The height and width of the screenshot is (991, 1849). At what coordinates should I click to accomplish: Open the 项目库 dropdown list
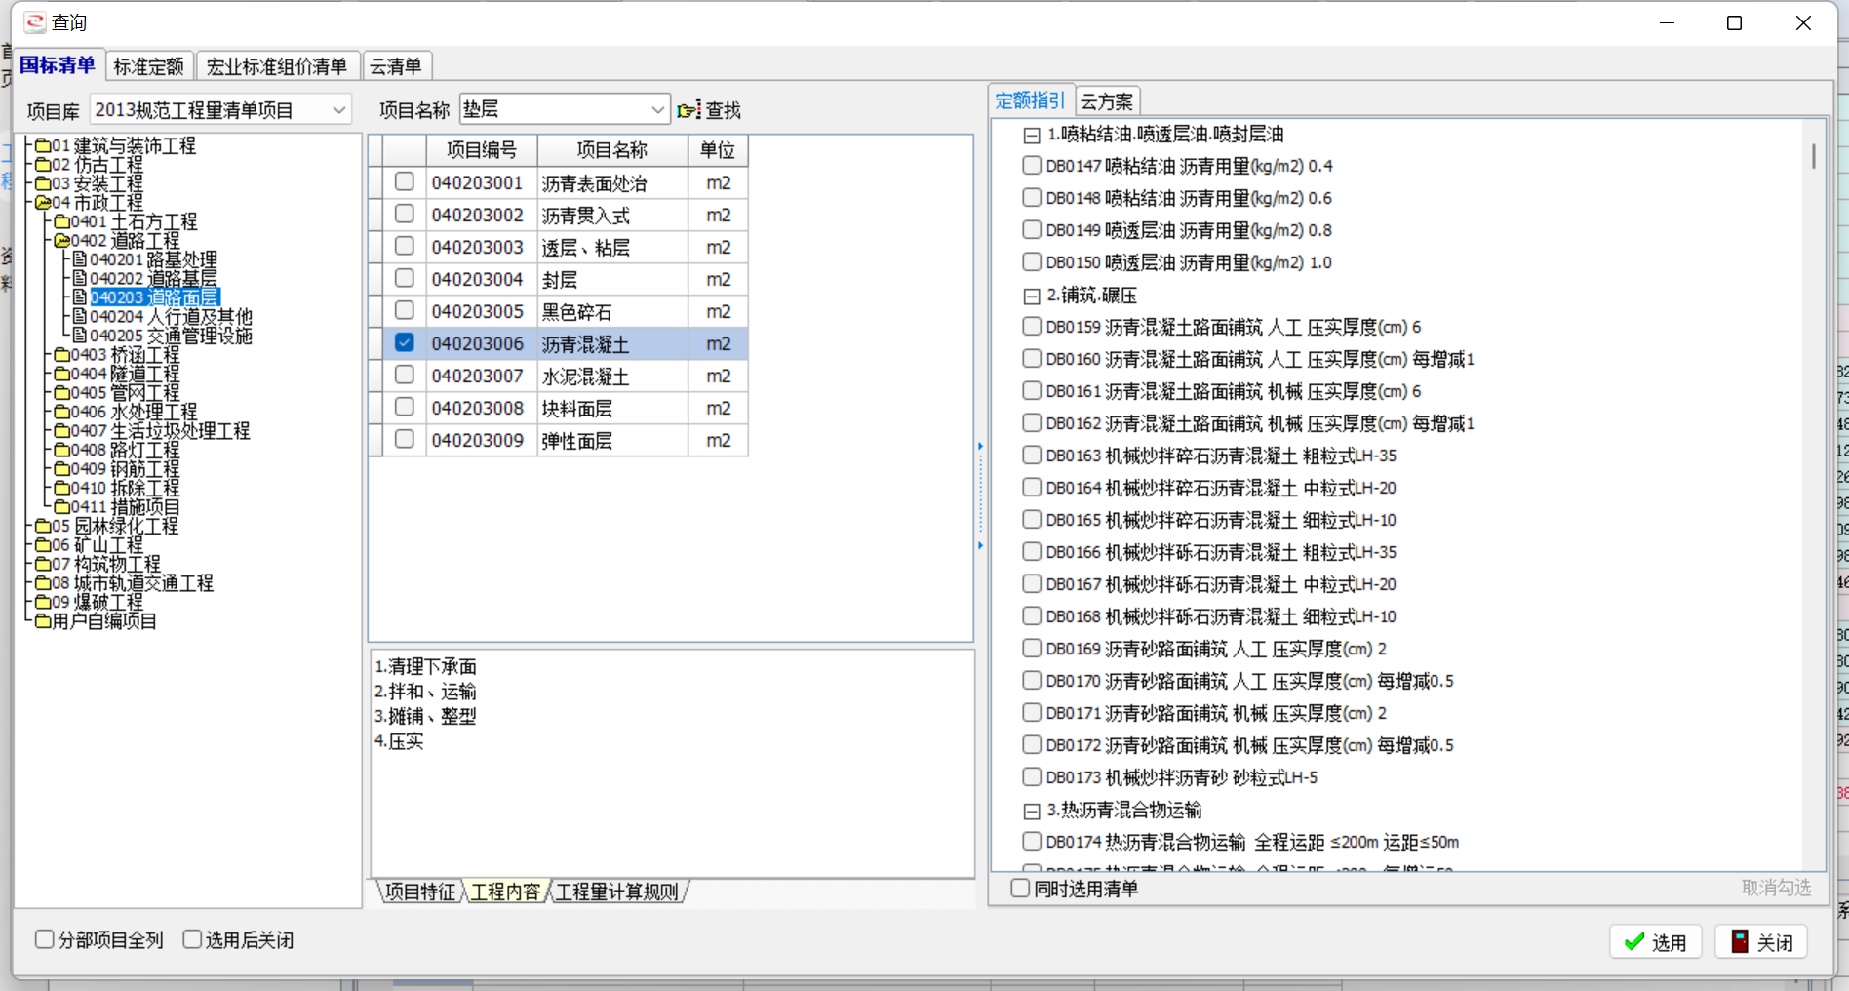pos(338,110)
